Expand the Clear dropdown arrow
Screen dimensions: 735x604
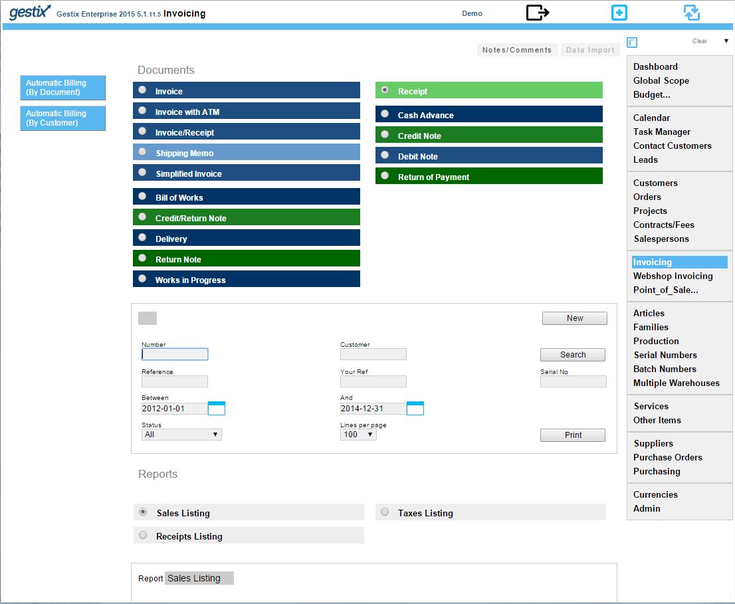[726, 41]
